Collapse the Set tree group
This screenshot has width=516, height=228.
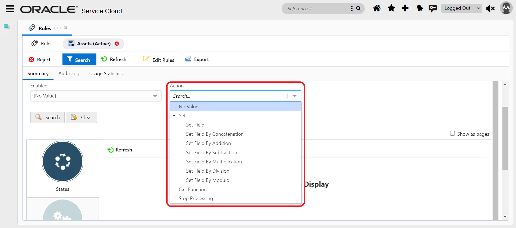tap(174, 116)
